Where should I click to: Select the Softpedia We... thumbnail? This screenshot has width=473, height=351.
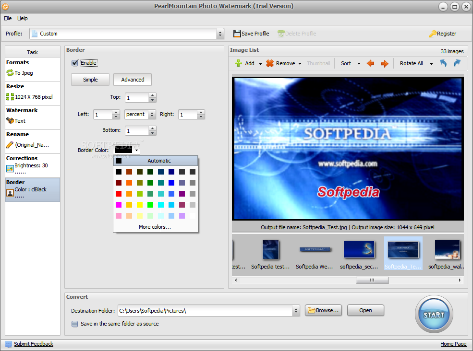(x=315, y=253)
